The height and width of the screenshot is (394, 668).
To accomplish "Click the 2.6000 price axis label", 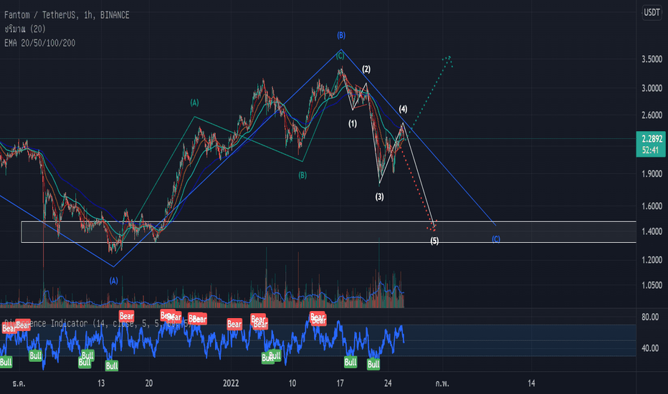I will coord(652,115).
